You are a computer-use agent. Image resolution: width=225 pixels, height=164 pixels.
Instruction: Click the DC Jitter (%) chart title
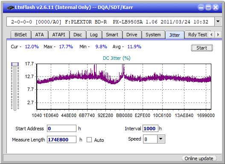tap(117, 58)
